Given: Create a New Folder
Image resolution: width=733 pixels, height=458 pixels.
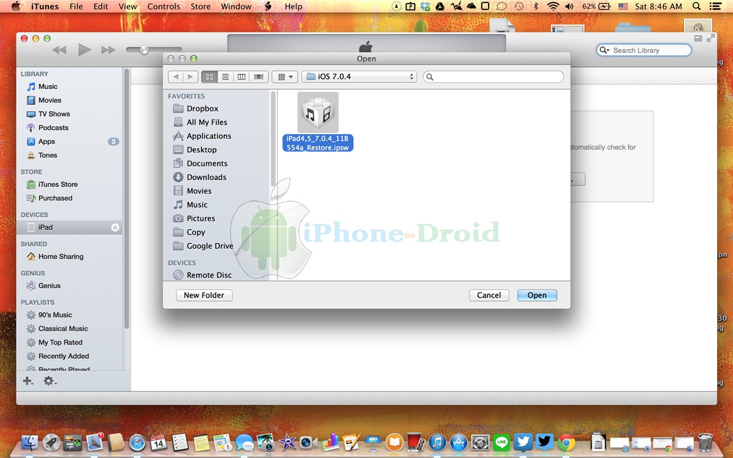Looking at the screenshot, I should pyautogui.click(x=204, y=295).
